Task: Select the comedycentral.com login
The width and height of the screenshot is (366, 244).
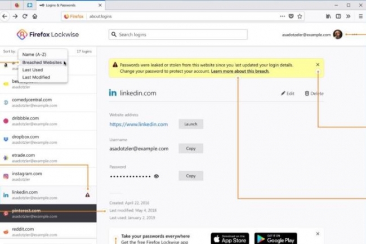Action: coord(48,103)
